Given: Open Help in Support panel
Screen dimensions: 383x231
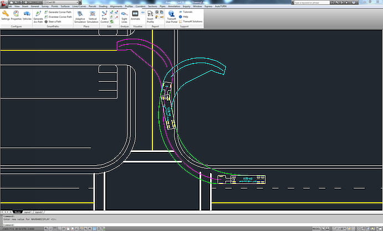Looking at the screenshot, I should click(183, 17).
